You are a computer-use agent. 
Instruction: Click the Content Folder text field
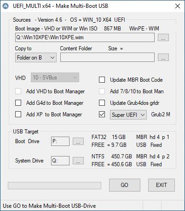(107, 57)
